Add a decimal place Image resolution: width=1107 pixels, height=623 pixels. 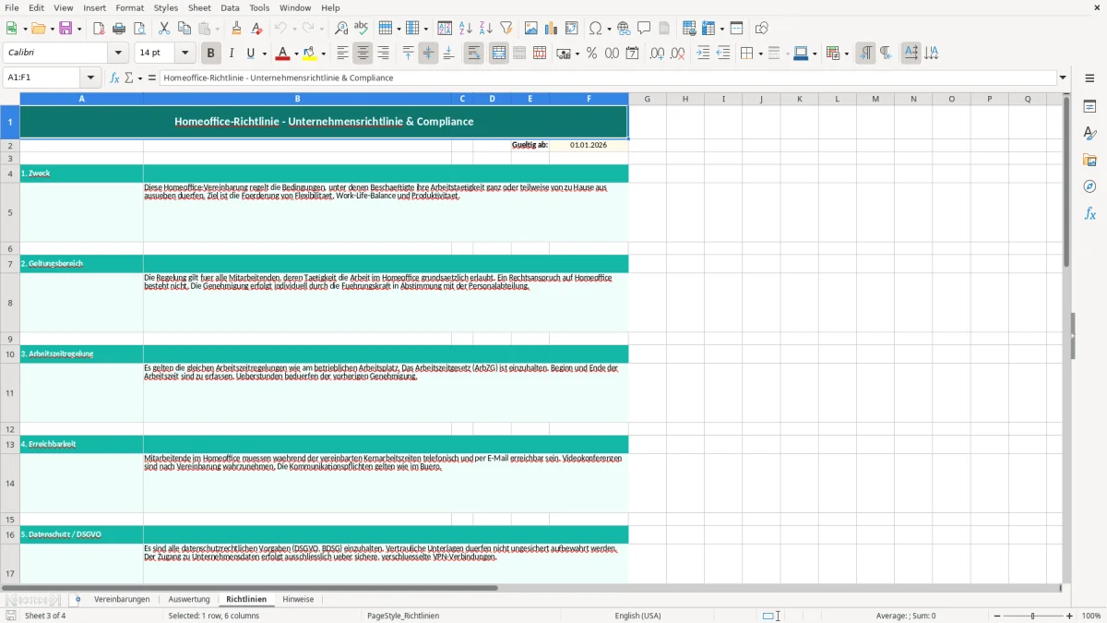tap(658, 54)
